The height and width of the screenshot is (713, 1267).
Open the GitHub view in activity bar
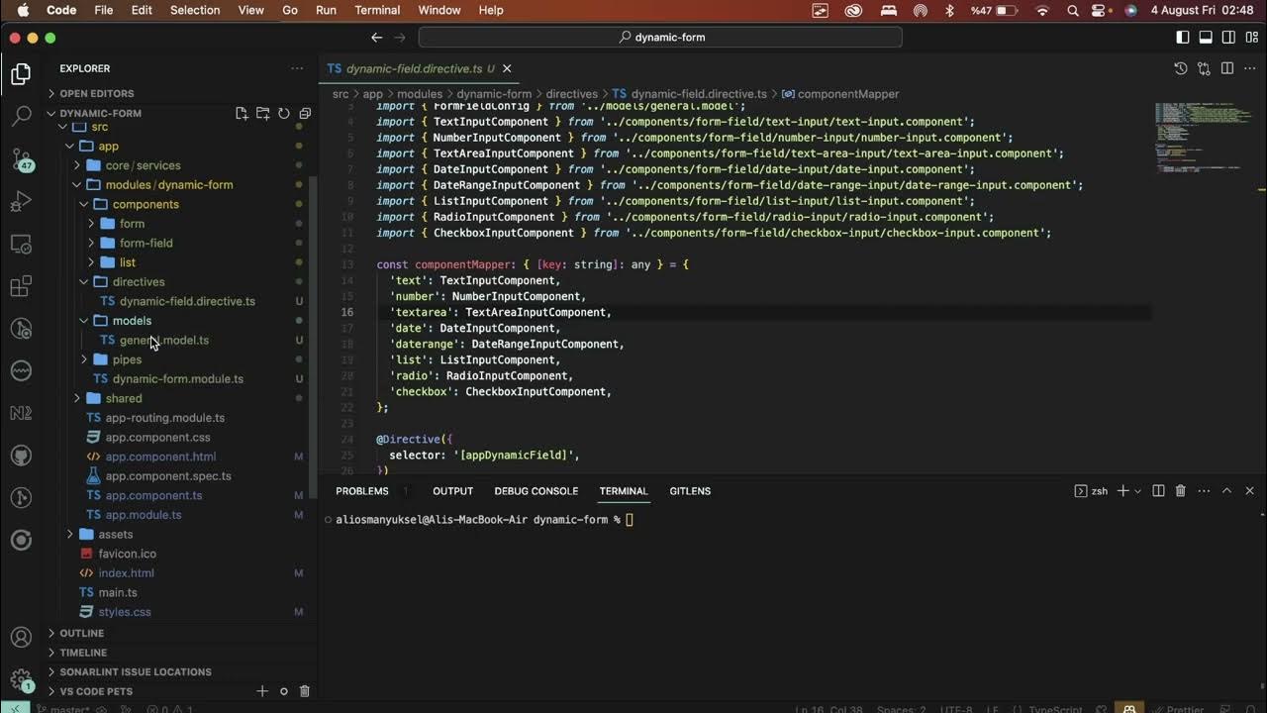point(21,456)
